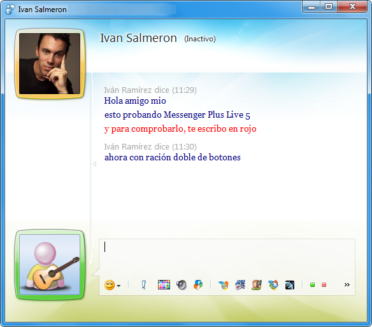Image resolution: width=372 pixels, height=327 pixels.
Task: Click the blue monster icon
Action: click(x=240, y=285)
